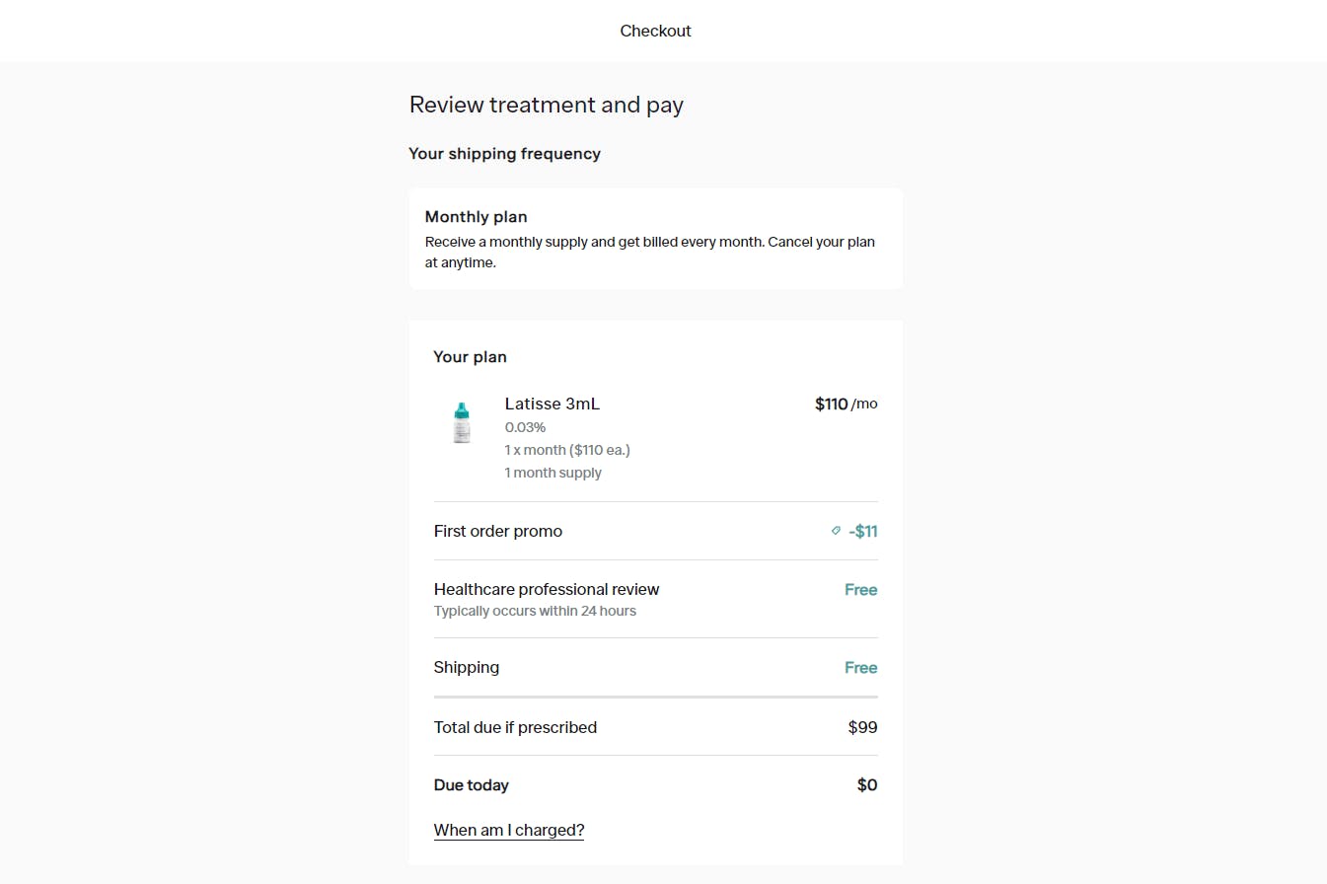Click the '$0' due today amount

point(865,784)
